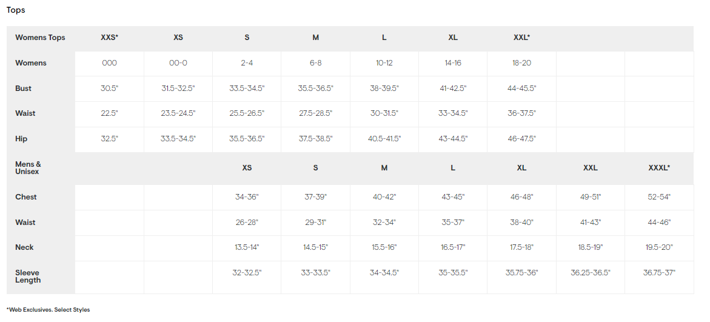The width and height of the screenshot is (710, 322).
Task: Click the womens size 000 cell
Action: [x=110, y=63]
